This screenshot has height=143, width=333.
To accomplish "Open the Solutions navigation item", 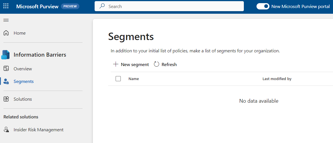I will (23, 99).
